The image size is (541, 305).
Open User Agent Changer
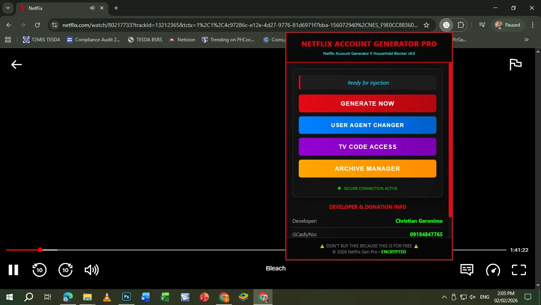367,125
